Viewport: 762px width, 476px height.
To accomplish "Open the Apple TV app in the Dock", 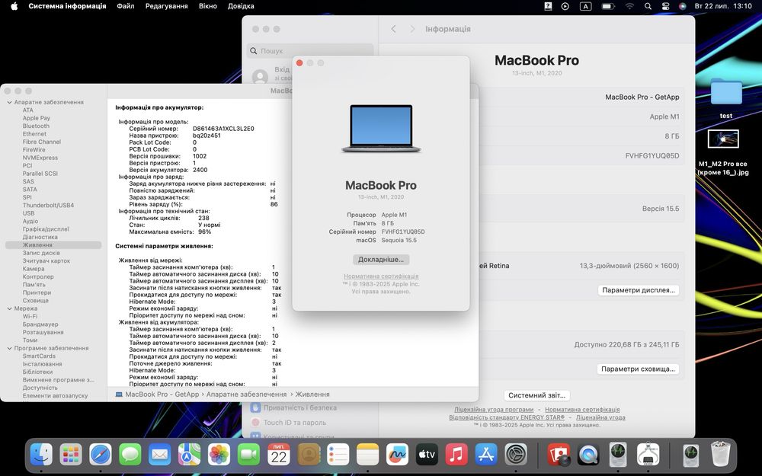I will click(x=427, y=455).
